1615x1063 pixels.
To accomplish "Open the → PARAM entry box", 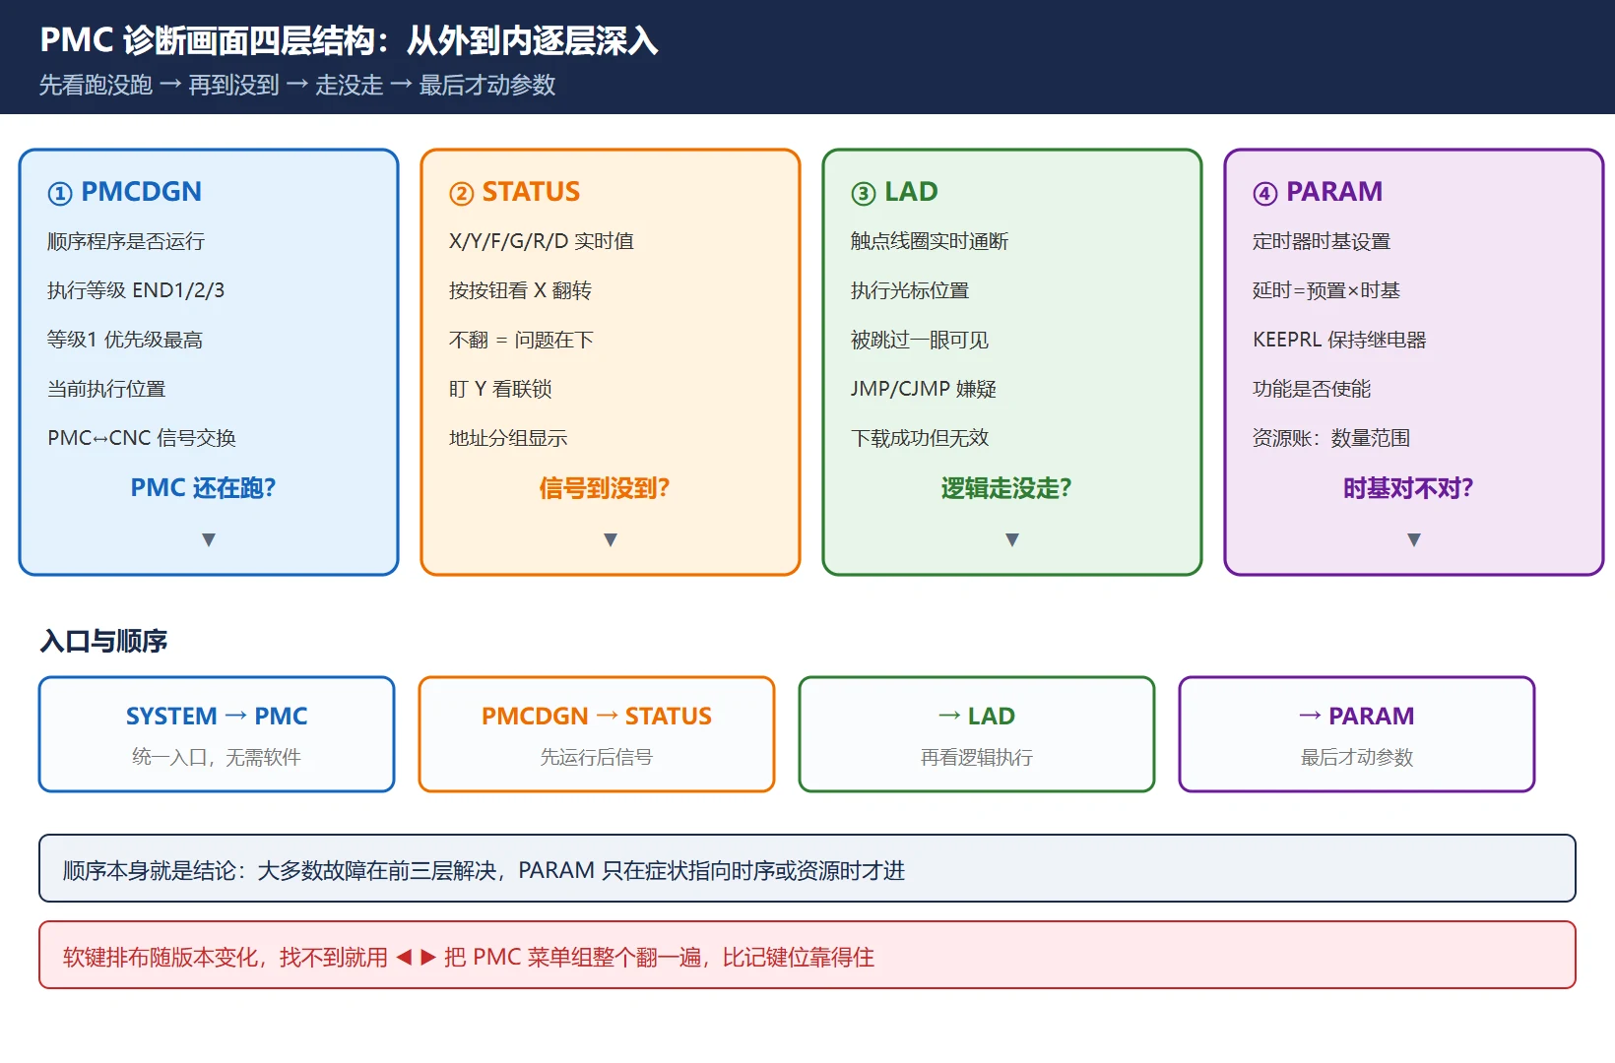I will click(1357, 734).
